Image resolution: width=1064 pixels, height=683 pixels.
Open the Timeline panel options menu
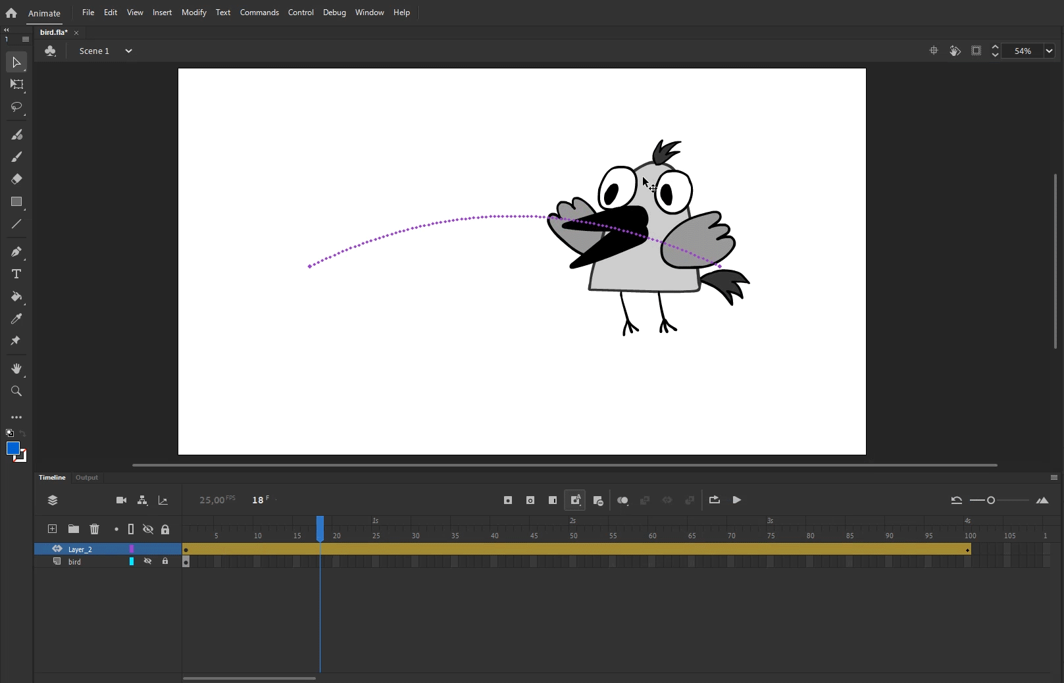pyautogui.click(x=1053, y=478)
